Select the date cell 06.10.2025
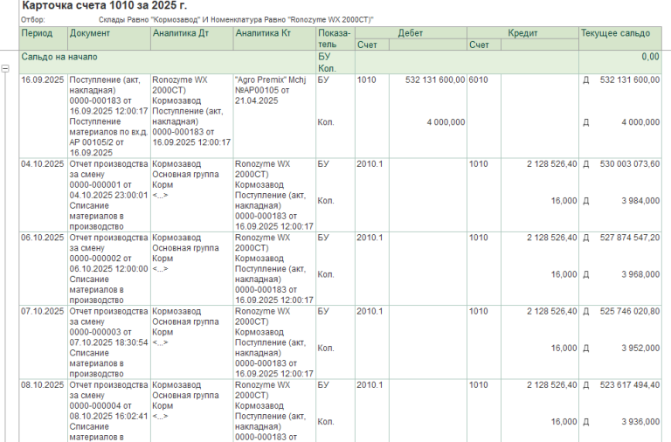This screenshot has width=671, height=442. (x=42, y=238)
